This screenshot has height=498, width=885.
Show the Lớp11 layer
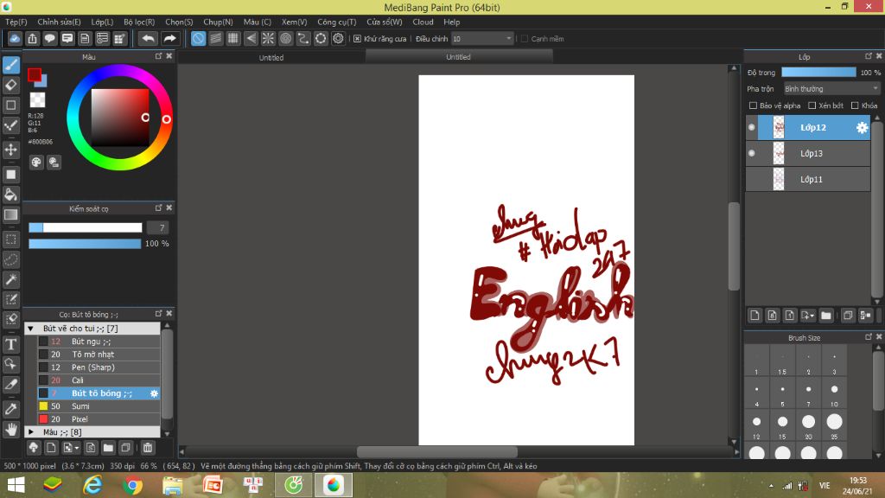(x=752, y=179)
